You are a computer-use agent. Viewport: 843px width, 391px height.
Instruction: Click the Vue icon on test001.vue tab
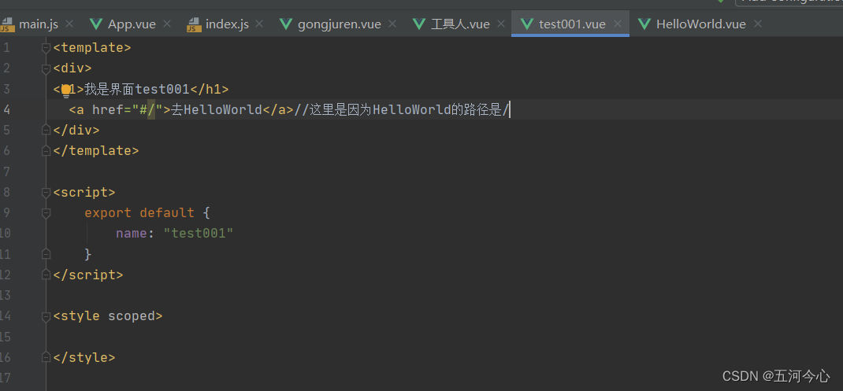(x=527, y=24)
